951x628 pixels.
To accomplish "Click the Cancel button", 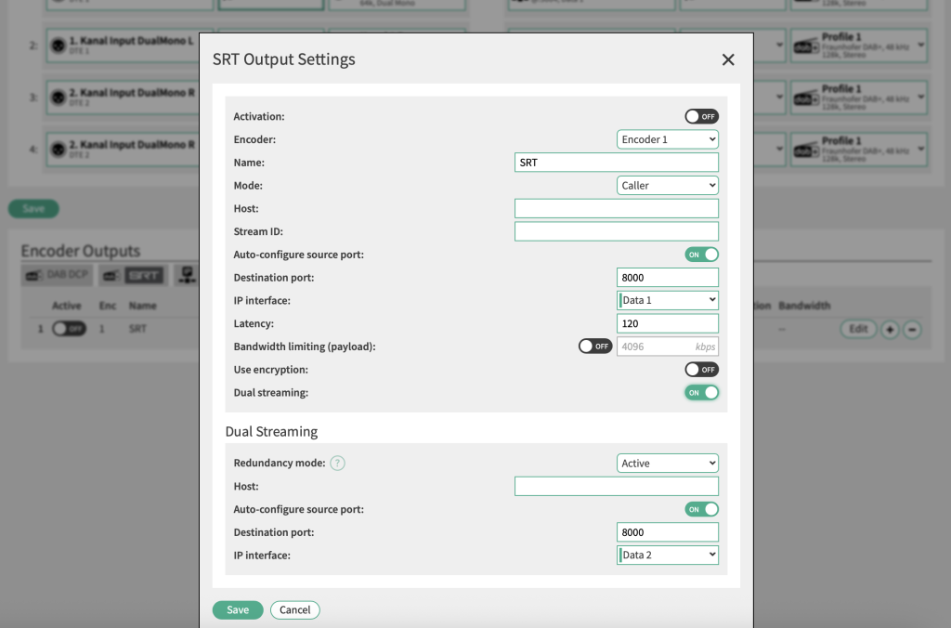I will [294, 609].
